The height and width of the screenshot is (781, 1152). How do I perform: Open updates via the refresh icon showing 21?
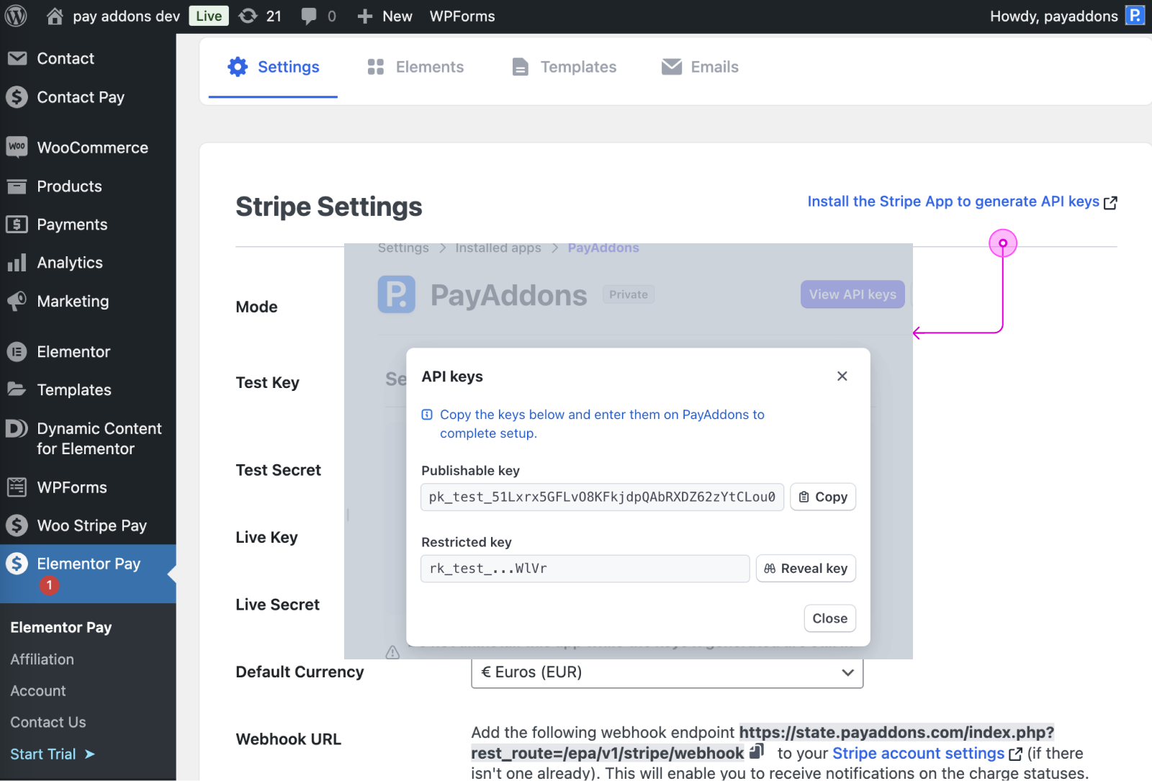(x=259, y=16)
